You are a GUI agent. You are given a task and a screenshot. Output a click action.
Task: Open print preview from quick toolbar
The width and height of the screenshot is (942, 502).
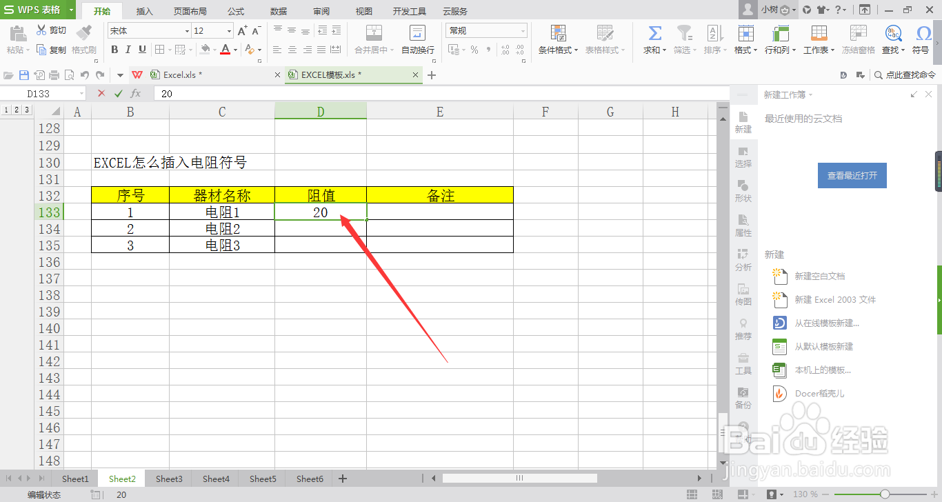click(x=70, y=75)
